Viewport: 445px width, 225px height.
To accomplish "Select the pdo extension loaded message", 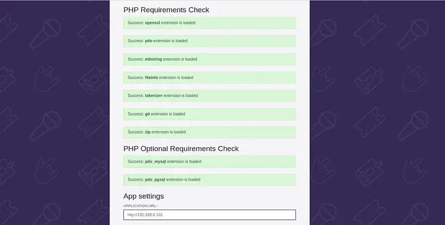I will point(209,41).
